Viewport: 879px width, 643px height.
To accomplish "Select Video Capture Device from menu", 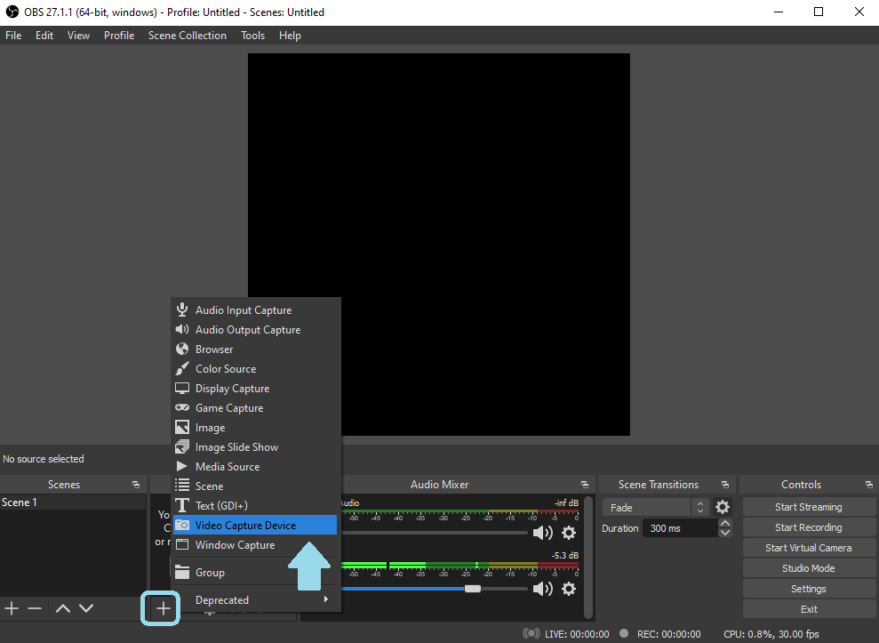I will (x=246, y=526).
